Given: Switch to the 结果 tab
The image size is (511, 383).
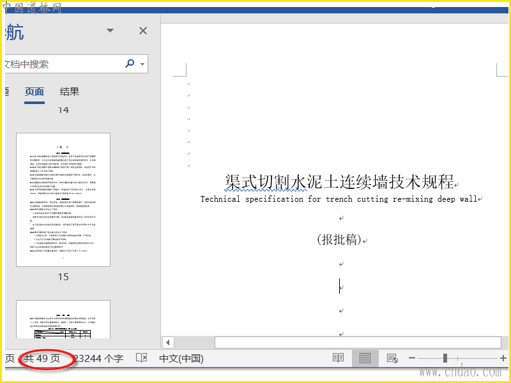Looking at the screenshot, I should click(x=70, y=91).
